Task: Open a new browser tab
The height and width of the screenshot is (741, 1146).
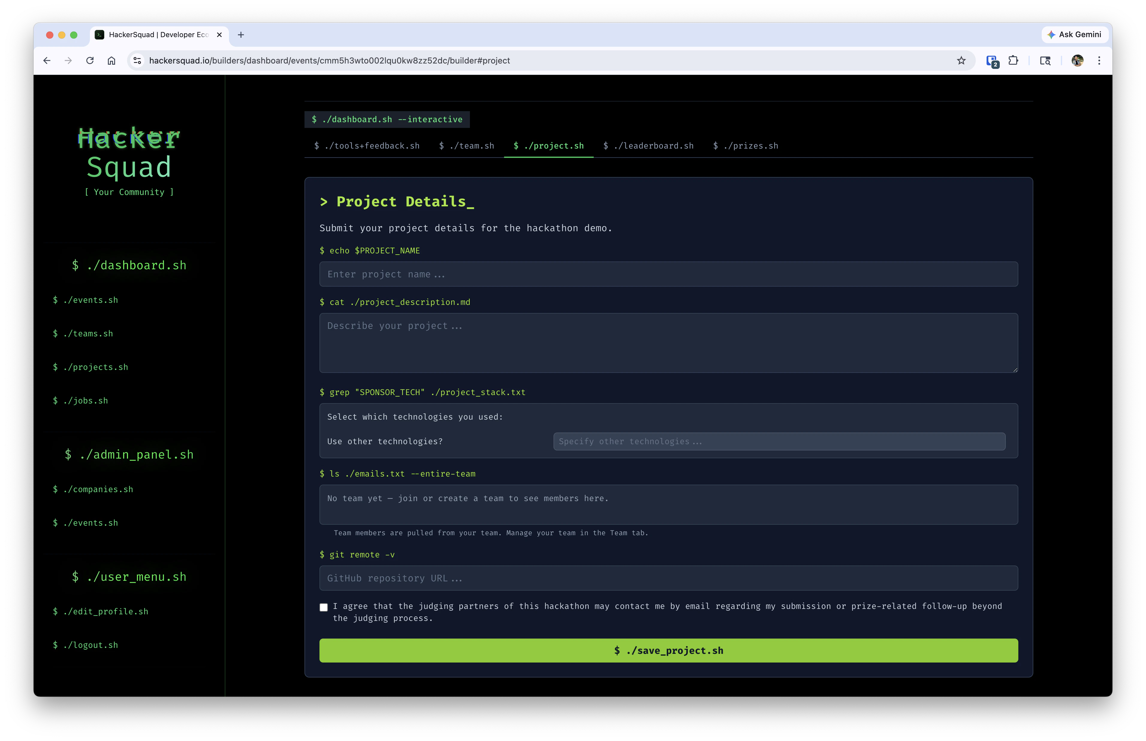Action: (x=241, y=35)
